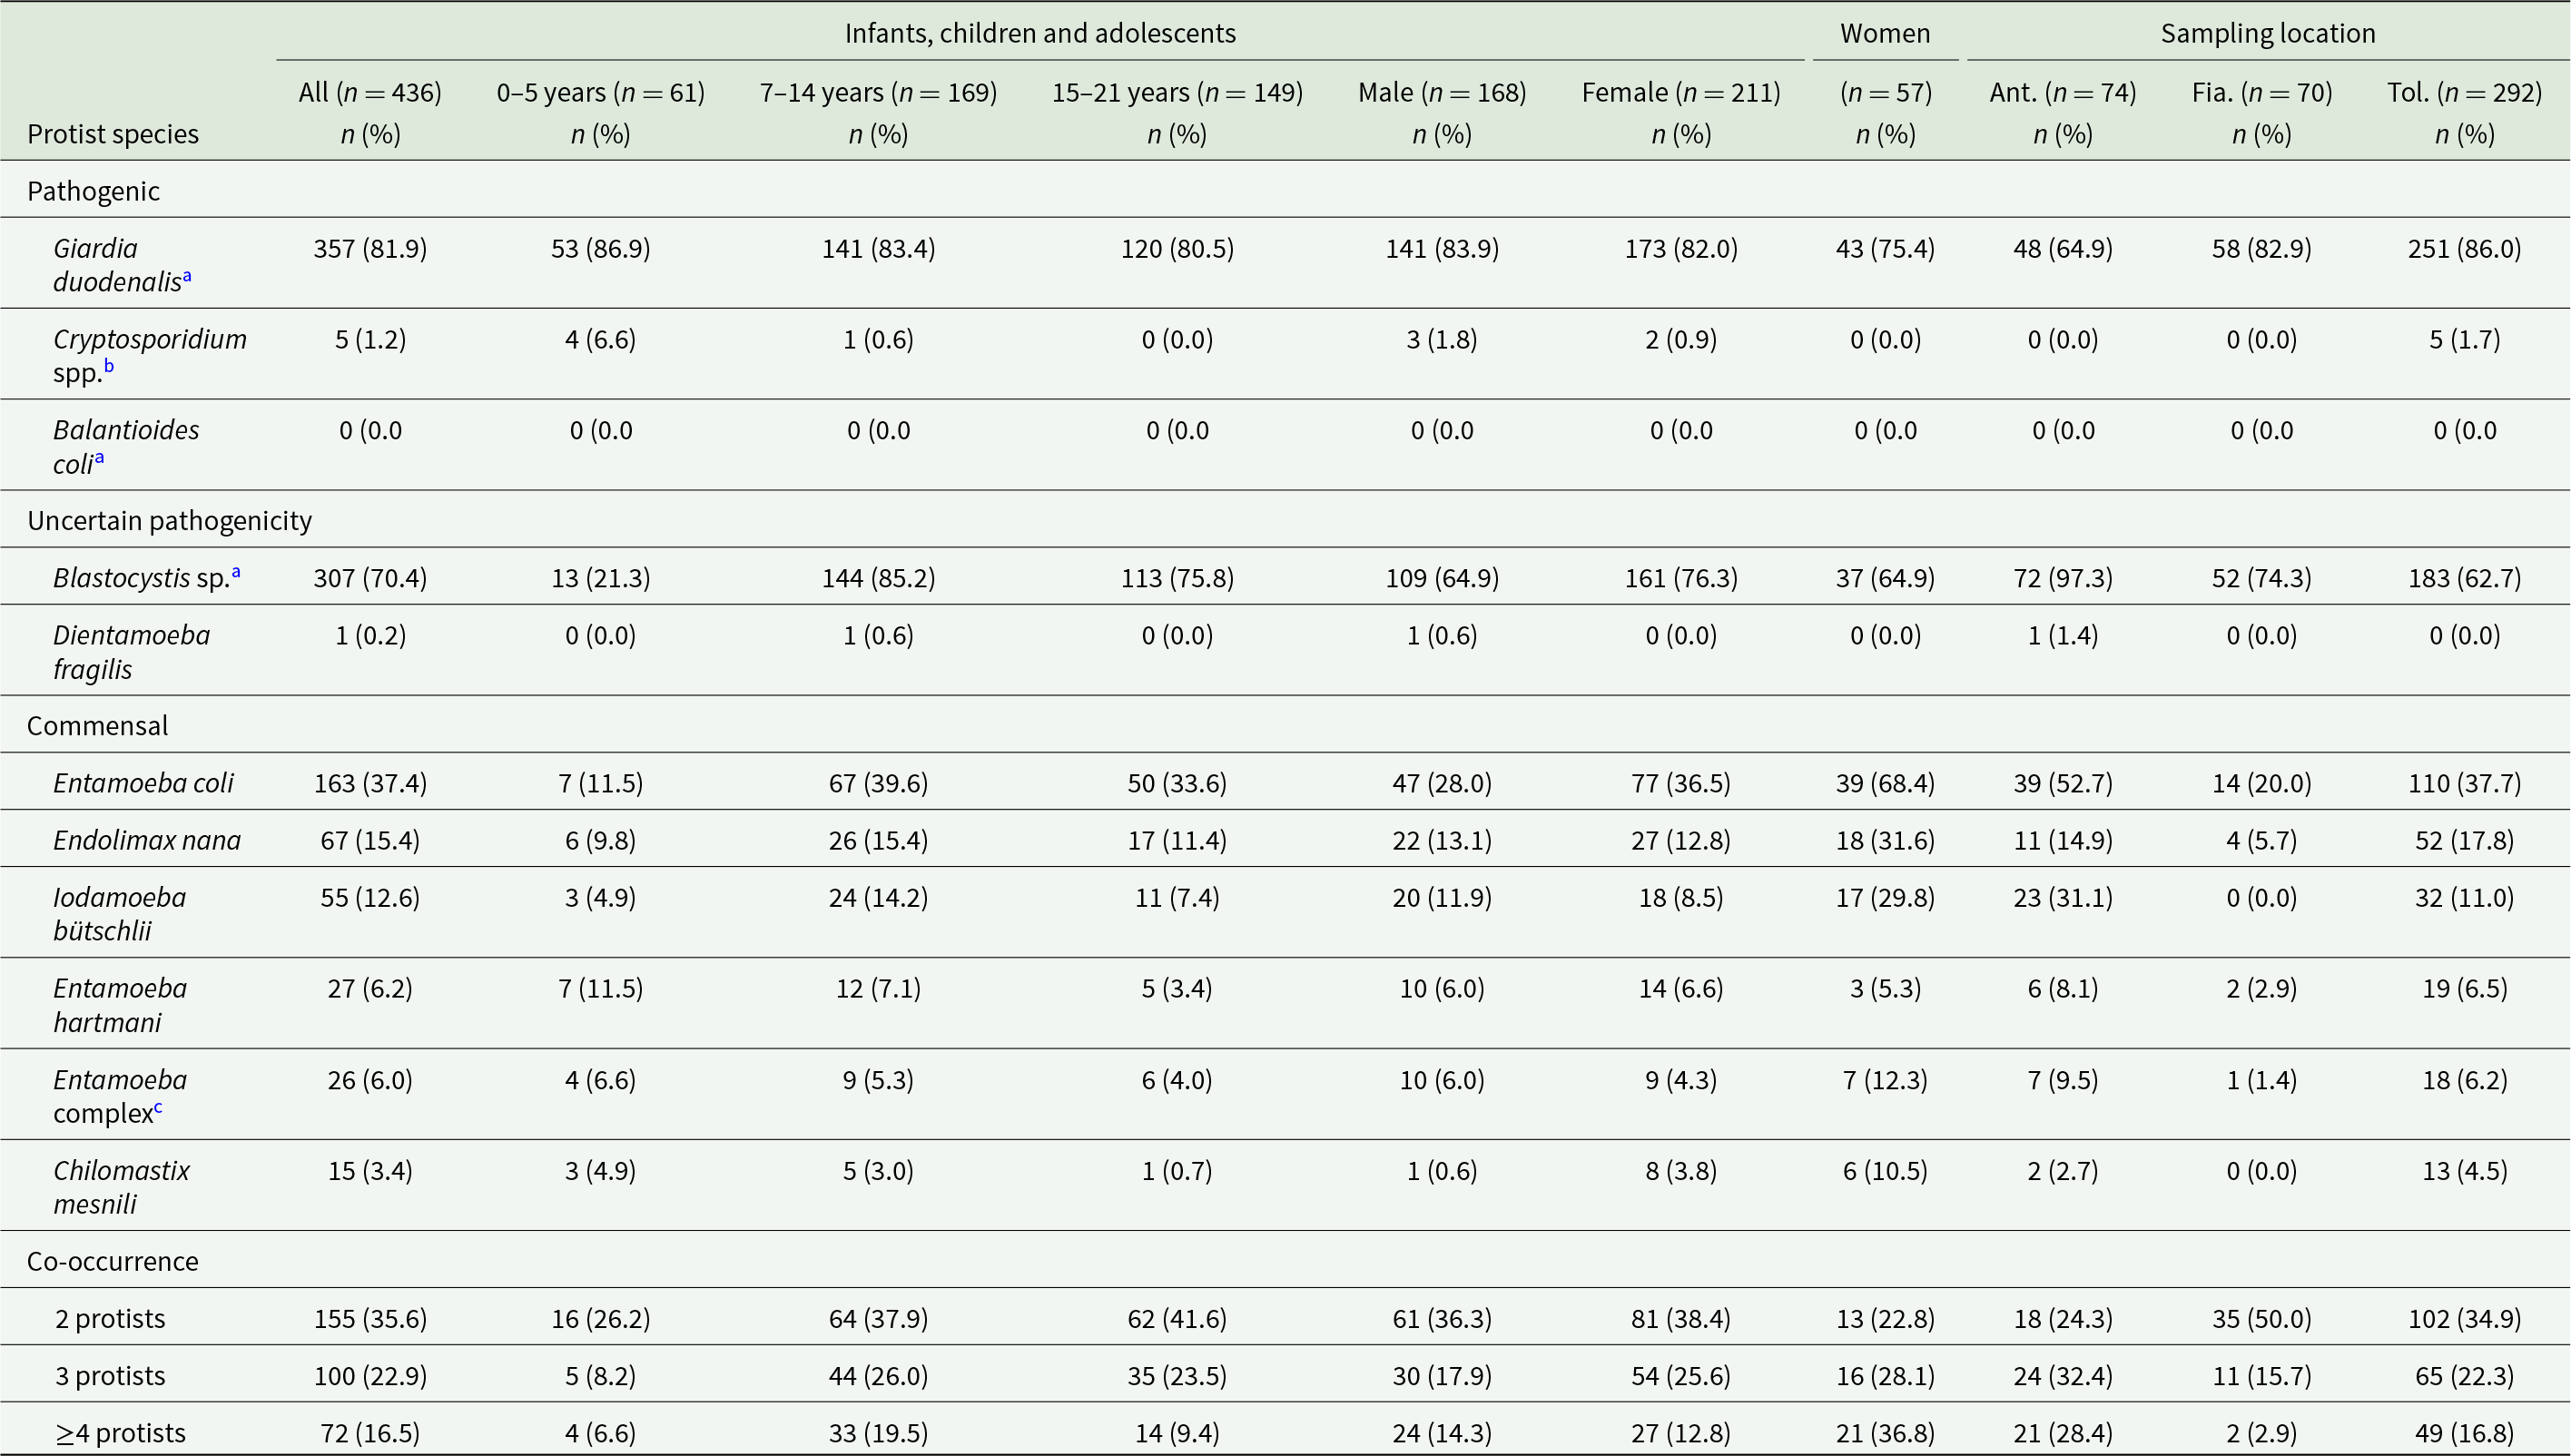Select the Tol. (n = 292) column header

pyautogui.click(x=2464, y=92)
